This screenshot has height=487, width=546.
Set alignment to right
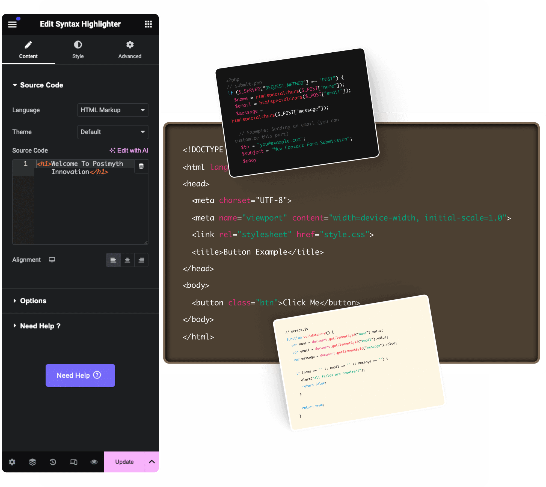tap(141, 260)
